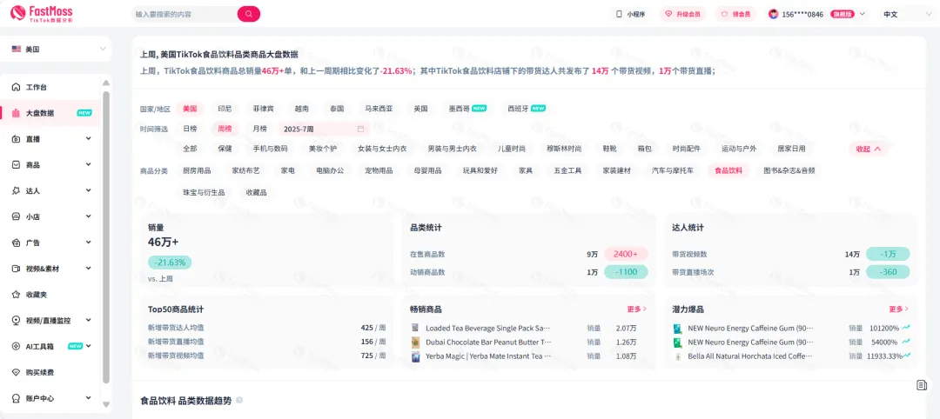Click the sidebar scroll up arrow
Viewport: 940px width, 419px height.
point(106,83)
